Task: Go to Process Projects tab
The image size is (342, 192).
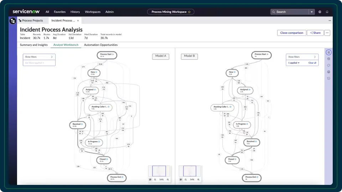Action: pyautogui.click(x=32, y=21)
